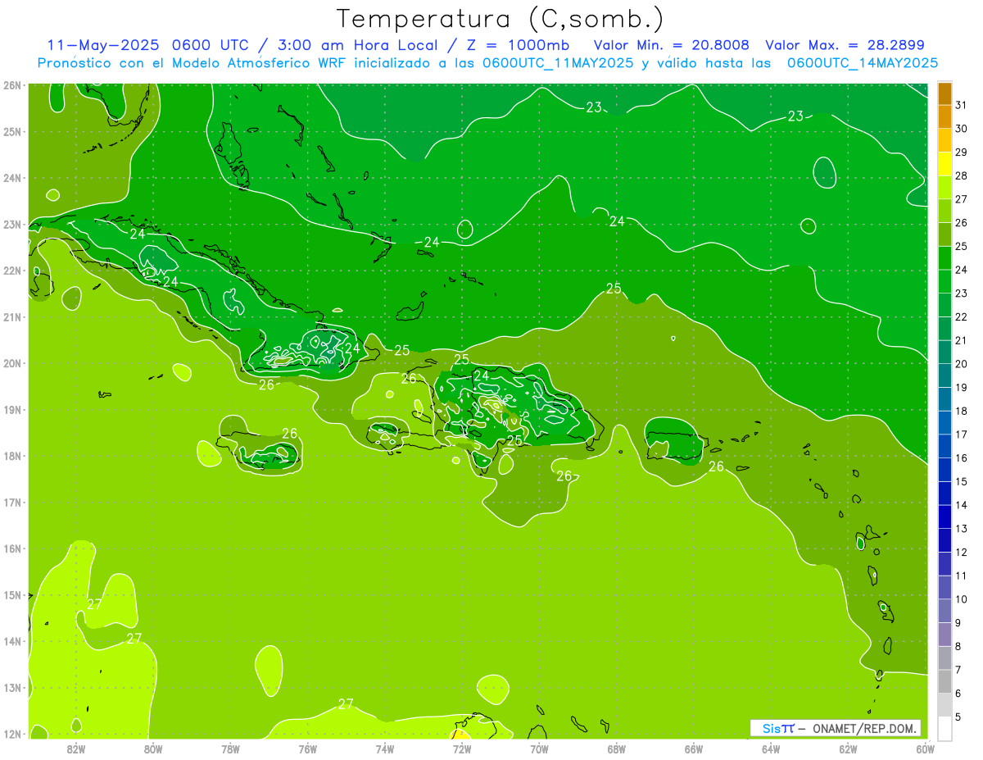Click the color scale label 31
Screen dimensions: 983x760
click(x=961, y=105)
